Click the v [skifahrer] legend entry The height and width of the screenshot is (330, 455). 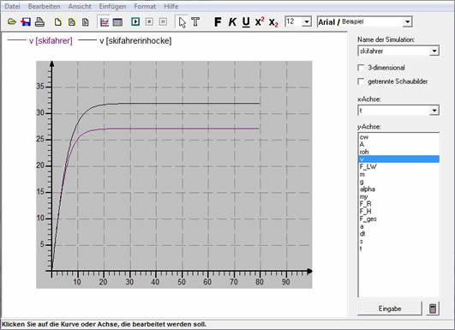click(x=40, y=40)
